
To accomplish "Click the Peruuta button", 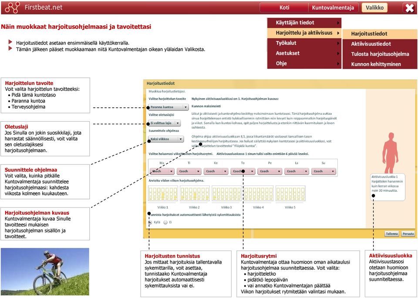I will pos(408,234).
